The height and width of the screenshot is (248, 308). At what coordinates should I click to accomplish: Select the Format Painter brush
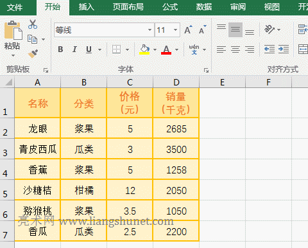coord(33,54)
